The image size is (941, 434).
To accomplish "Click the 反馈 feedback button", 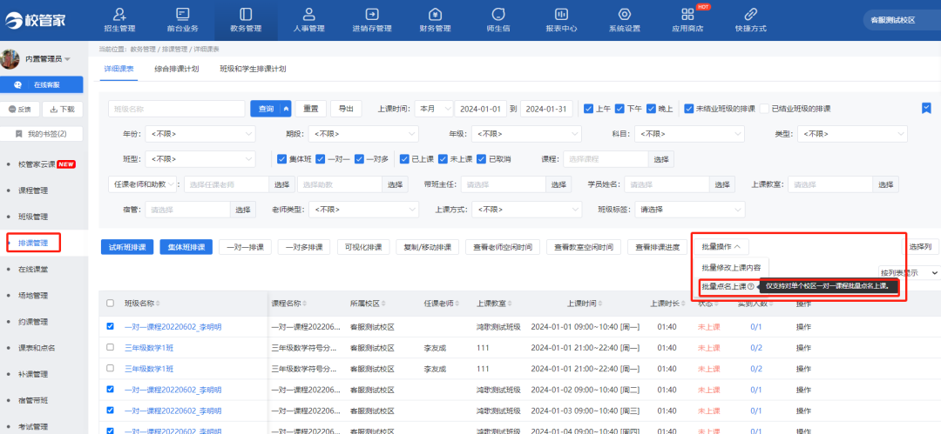I will 20,109.
